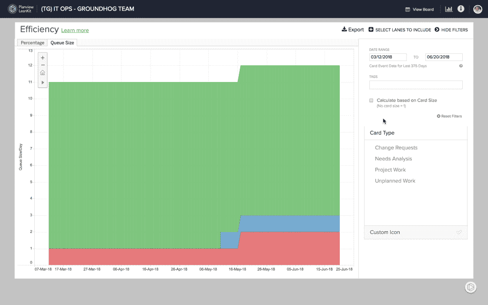Click the 16-May-18 axis label

[237, 269]
